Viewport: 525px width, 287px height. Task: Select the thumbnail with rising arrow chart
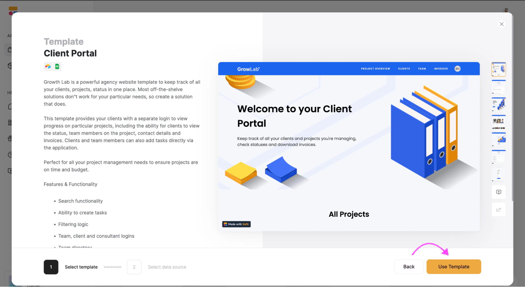coord(498,104)
